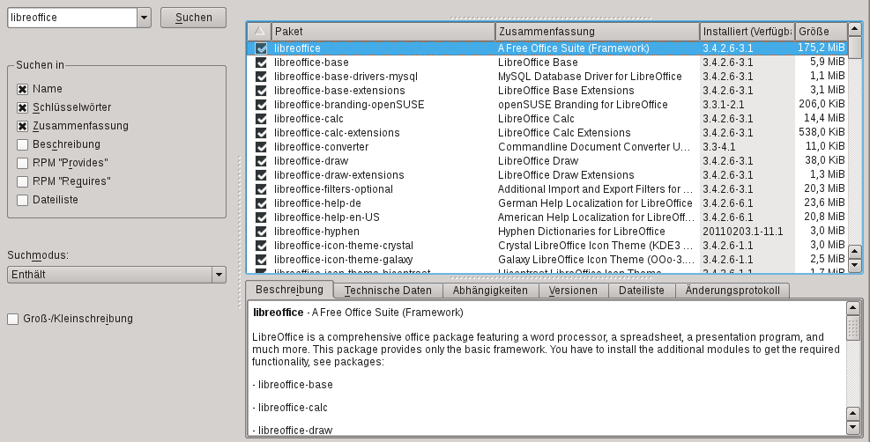This screenshot has width=870, height=442.
Task: Click the status icon for libreoffice-base package
Action: 261,63
